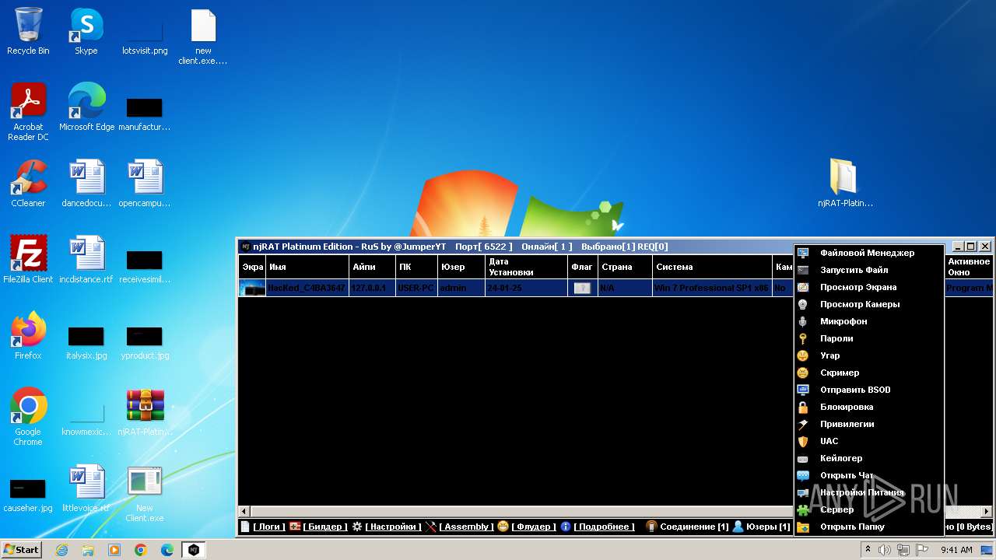Select the Google Chrome desktop shortcut
This screenshot has width=996, height=560.
(x=28, y=417)
